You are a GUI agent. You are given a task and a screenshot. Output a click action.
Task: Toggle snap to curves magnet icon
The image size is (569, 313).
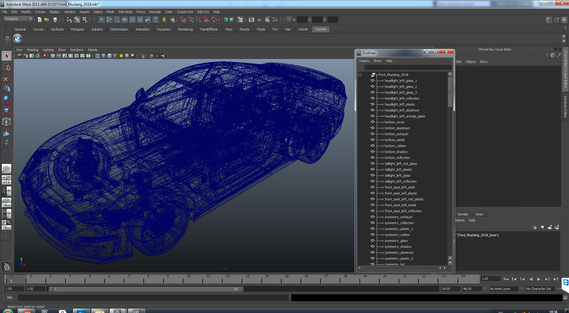(191, 20)
